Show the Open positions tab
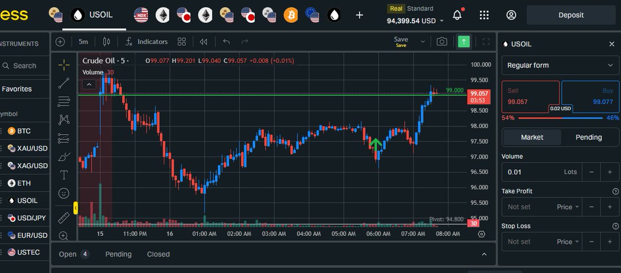The image size is (621, 273). click(74, 254)
